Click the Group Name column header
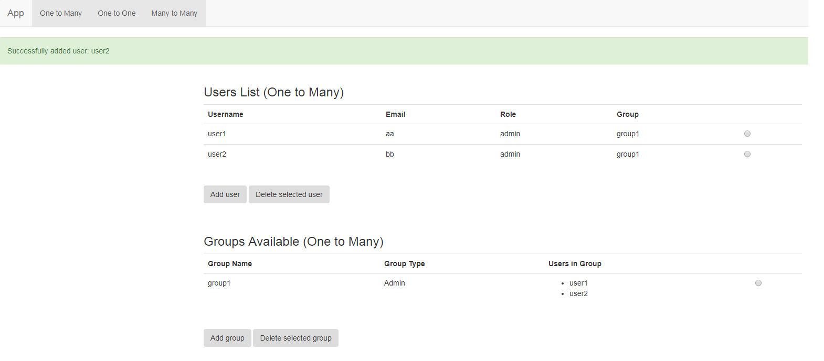The image size is (824, 361). (x=230, y=264)
